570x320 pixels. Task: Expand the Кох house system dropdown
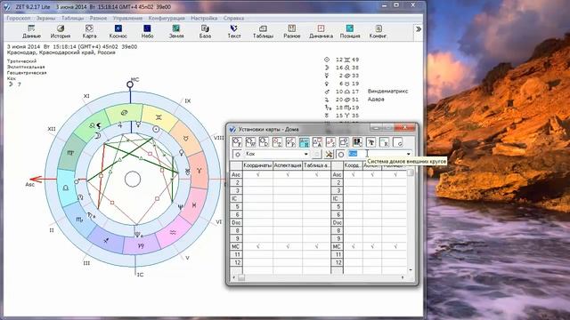point(306,154)
